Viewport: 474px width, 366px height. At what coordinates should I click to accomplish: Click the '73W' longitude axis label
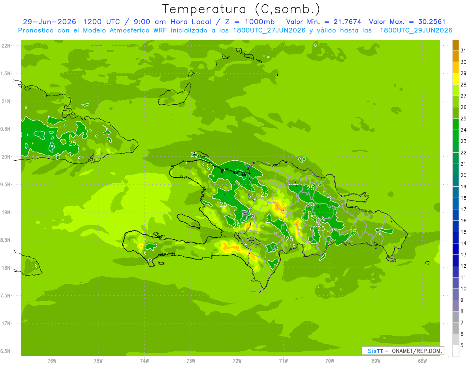[x=191, y=361]
